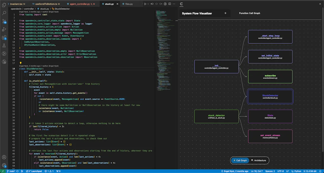Select language mode Python in status bar
This screenshot has height=173, width=324.
click(x=296, y=171)
